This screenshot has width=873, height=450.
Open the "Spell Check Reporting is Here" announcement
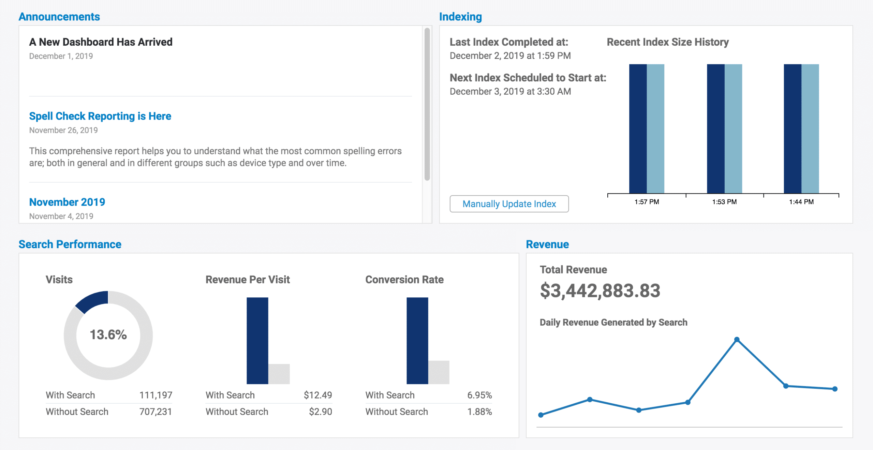(x=100, y=116)
